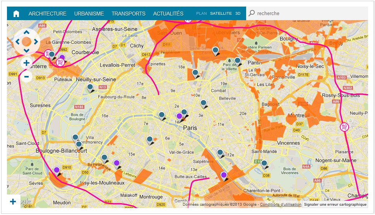Pan the map right using the right arrow
This screenshot has height=215, width=375.
click(x=36, y=41)
